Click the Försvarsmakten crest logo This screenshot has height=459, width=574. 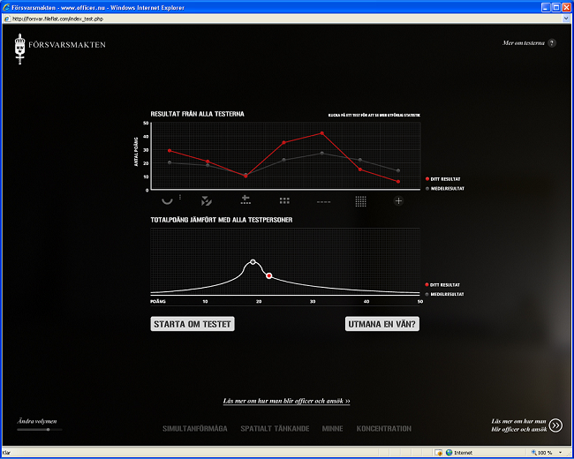coord(21,49)
